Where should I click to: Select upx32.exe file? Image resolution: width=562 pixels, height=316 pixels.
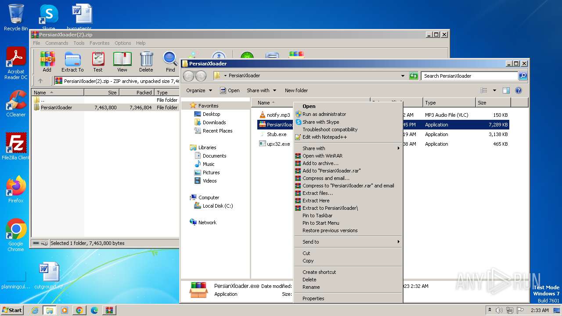(x=275, y=144)
